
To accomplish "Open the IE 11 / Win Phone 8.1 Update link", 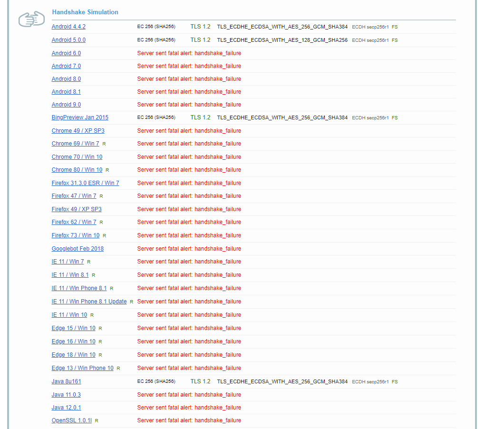I will click(x=89, y=302).
